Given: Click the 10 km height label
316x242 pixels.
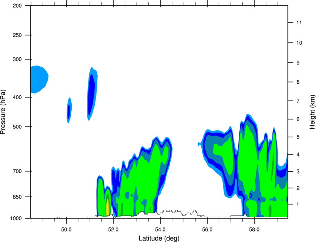Looking at the screenshot, I should point(299,43).
